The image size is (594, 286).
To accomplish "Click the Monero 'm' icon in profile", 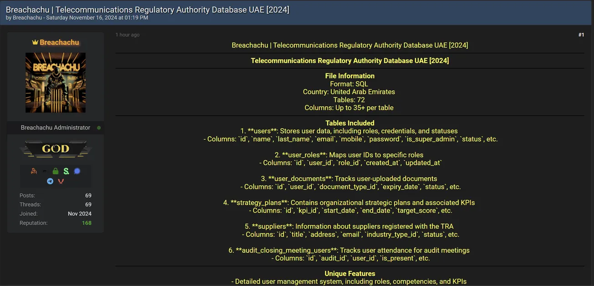I will pyautogui.click(x=44, y=171).
